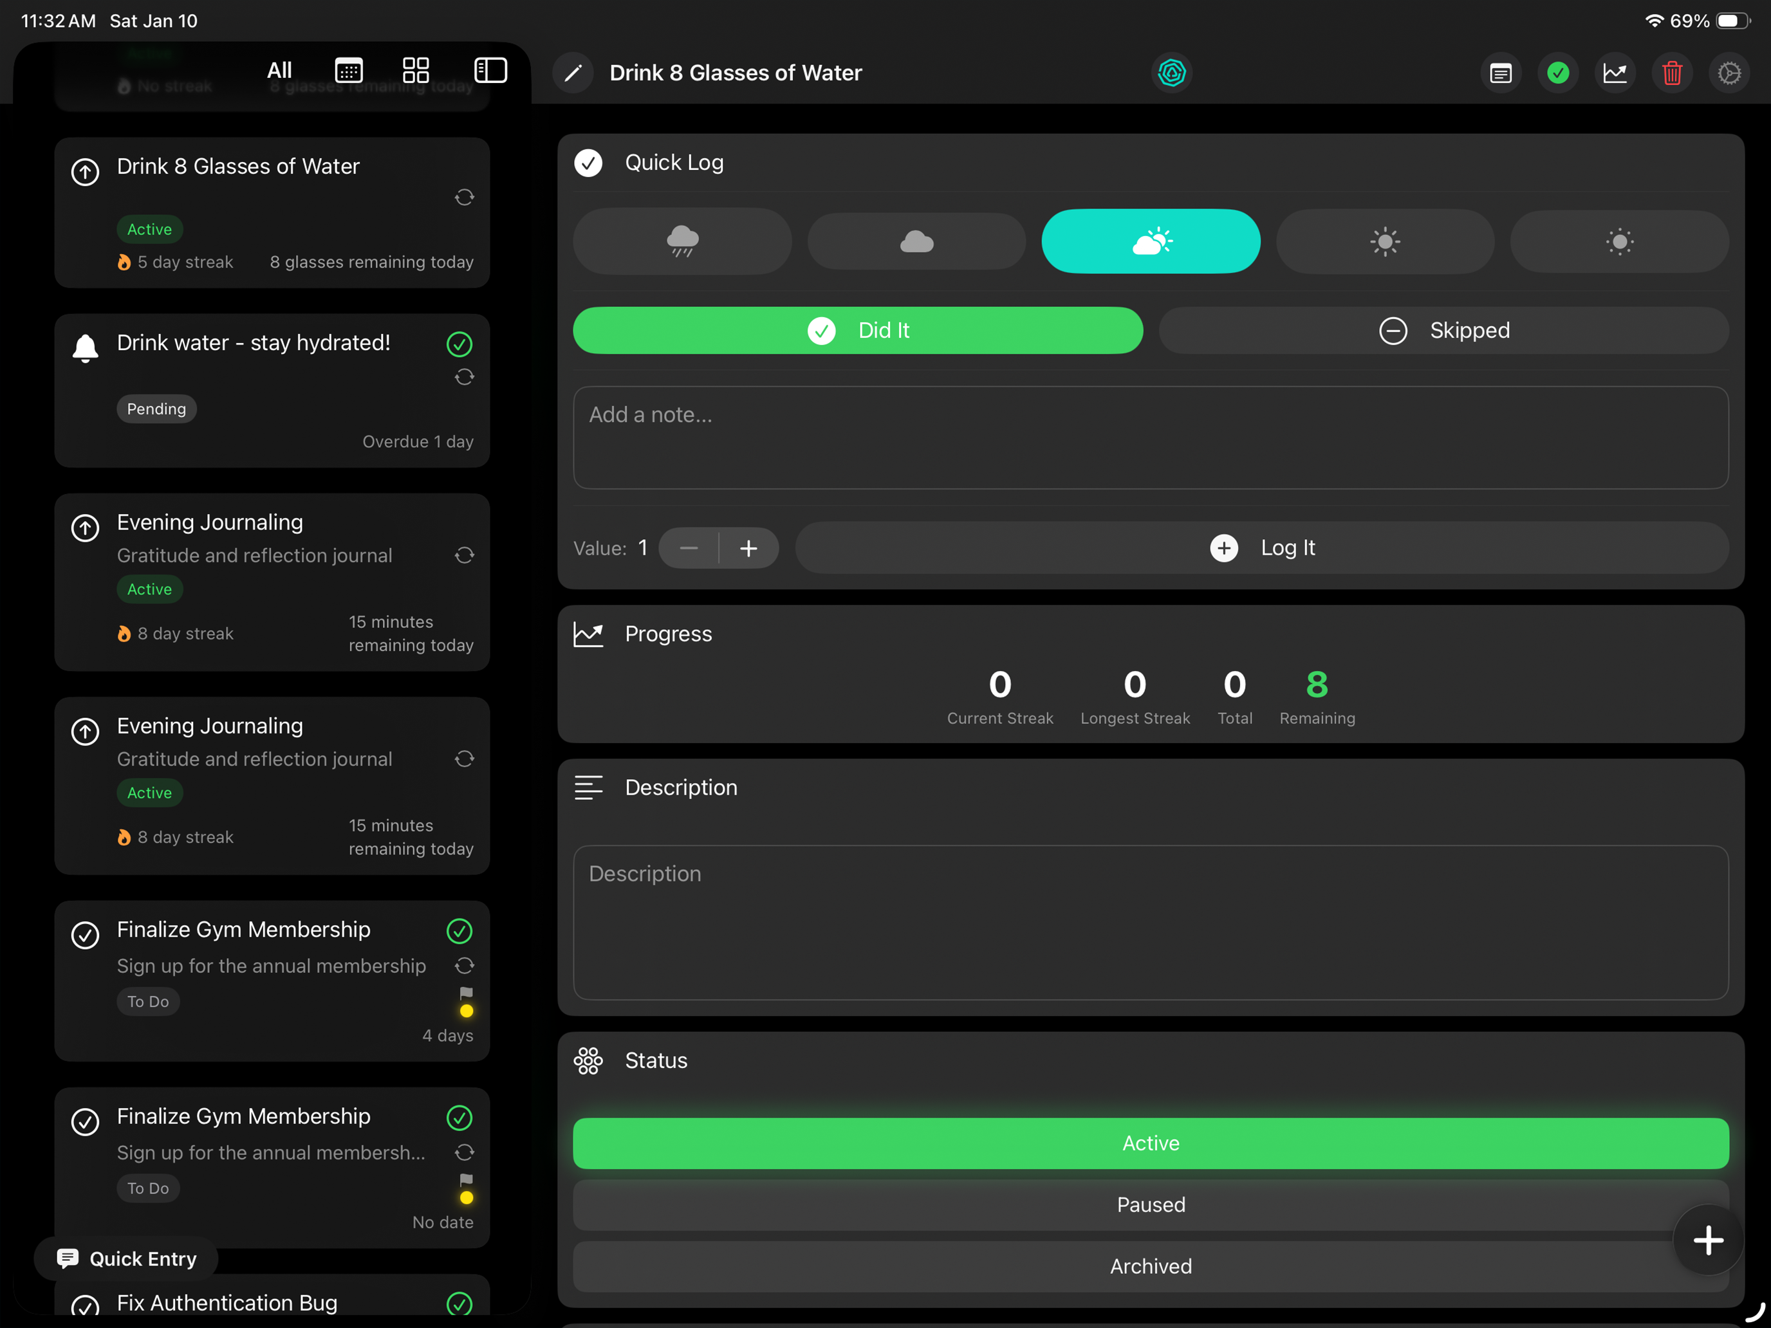Toggle the sidebar panel icon
1771x1328 pixels.
(490, 70)
